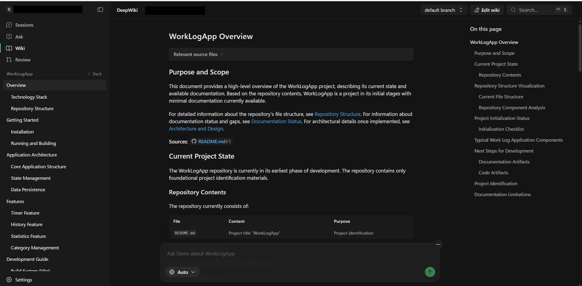Open the default branch dropdown
The image size is (582, 286).
[443, 10]
